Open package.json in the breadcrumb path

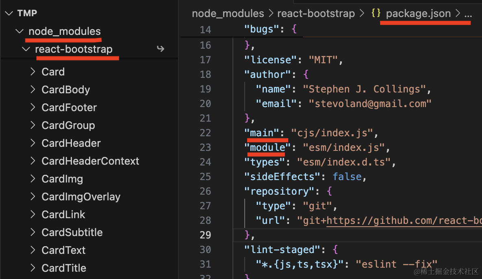418,13
